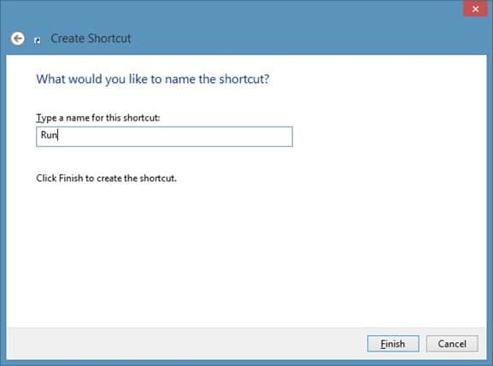Viewport: 493px width, 366px height.
Task: Click the small shortcut icon beside the title
Action: click(38, 40)
